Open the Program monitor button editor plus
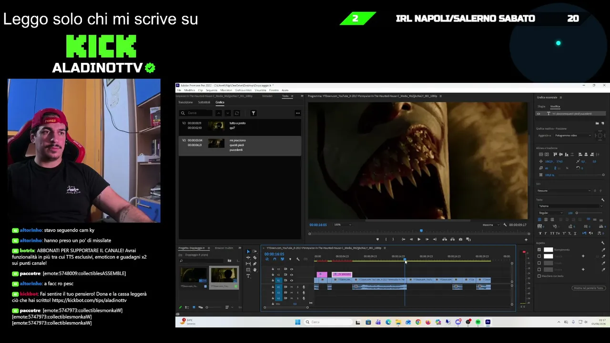The height and width of the screenshot is (343, 610). 526,240
